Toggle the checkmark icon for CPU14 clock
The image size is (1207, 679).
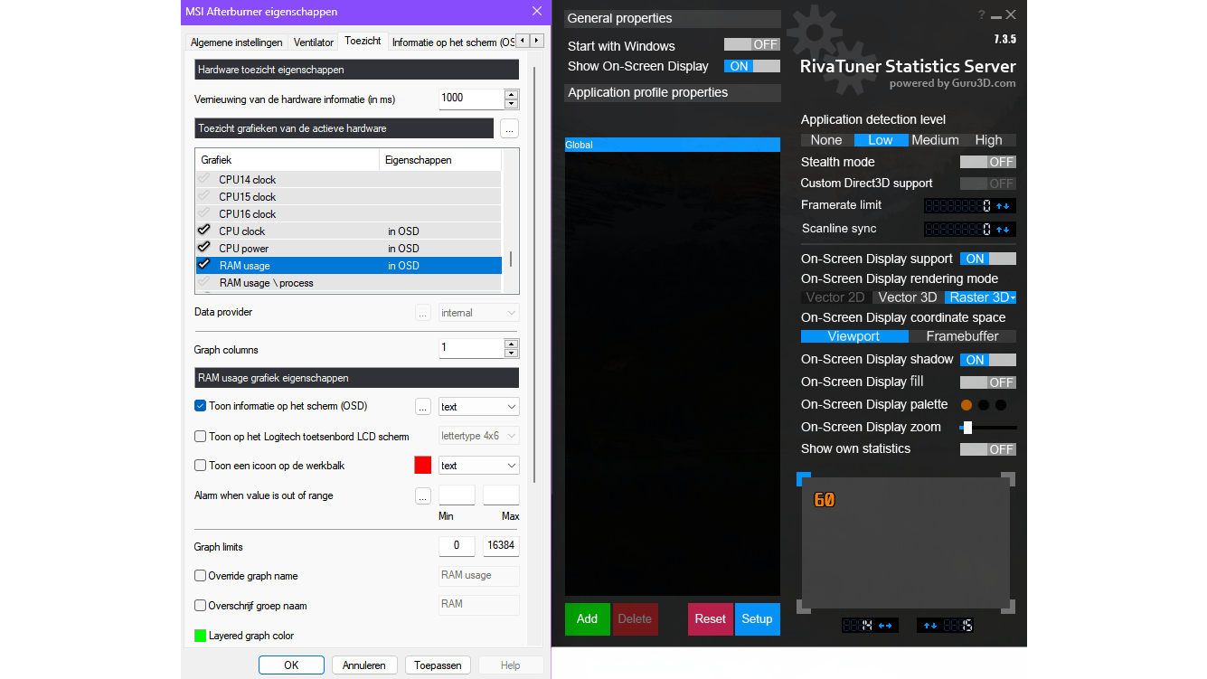point(203,179)
